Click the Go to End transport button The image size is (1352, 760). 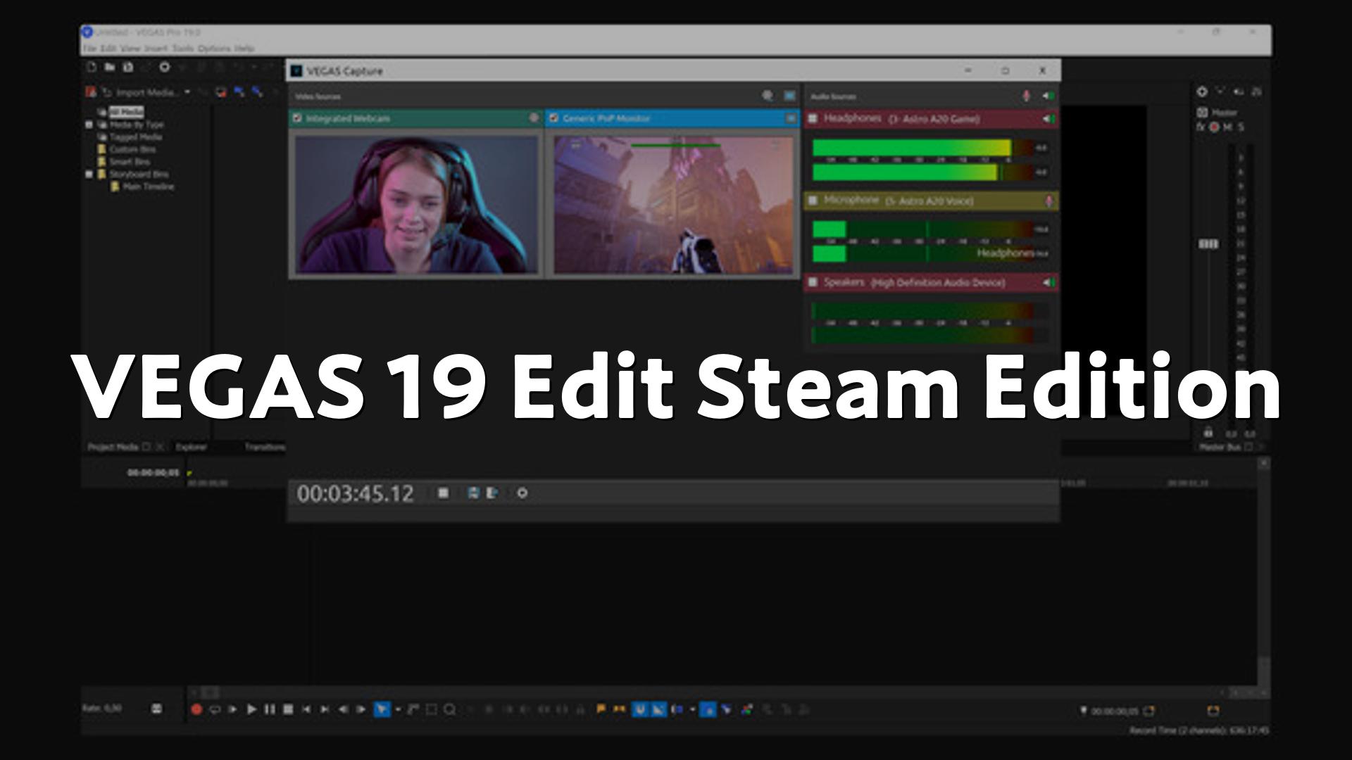coord(325,709)
